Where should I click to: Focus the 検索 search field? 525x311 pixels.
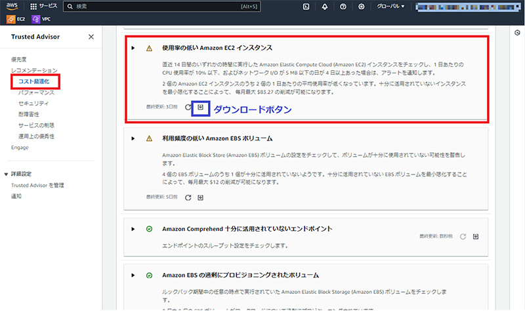(161, 7)
